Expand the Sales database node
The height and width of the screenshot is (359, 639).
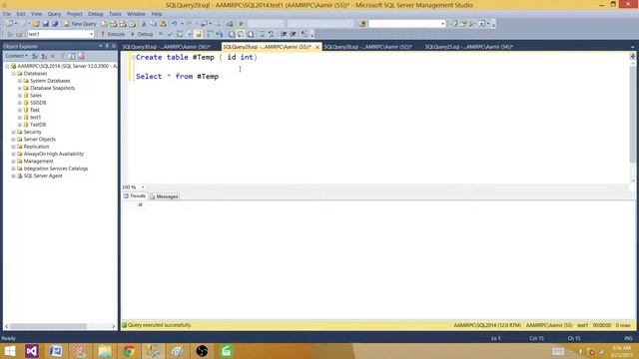pyautogui.click(x=20, y=96)
